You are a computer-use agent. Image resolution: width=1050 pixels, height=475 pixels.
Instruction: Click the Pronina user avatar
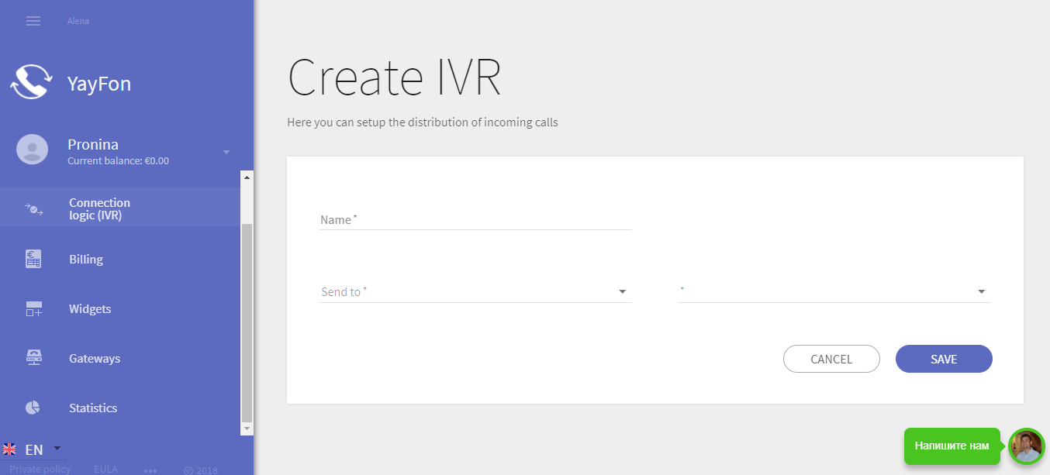(x=33, y=150)
